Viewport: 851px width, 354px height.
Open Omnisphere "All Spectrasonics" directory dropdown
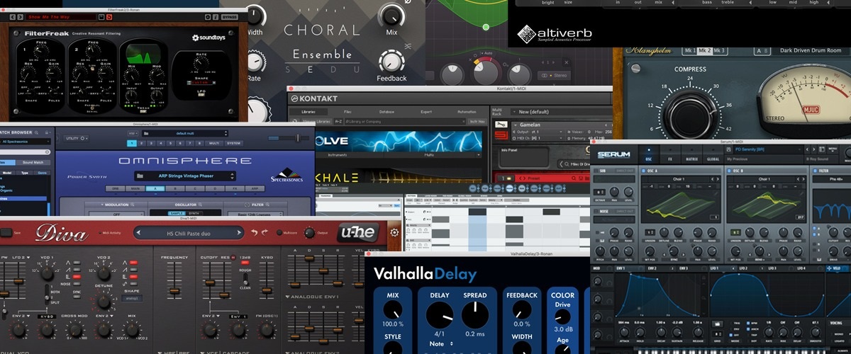pyautogui.click(x=26, y=142)
